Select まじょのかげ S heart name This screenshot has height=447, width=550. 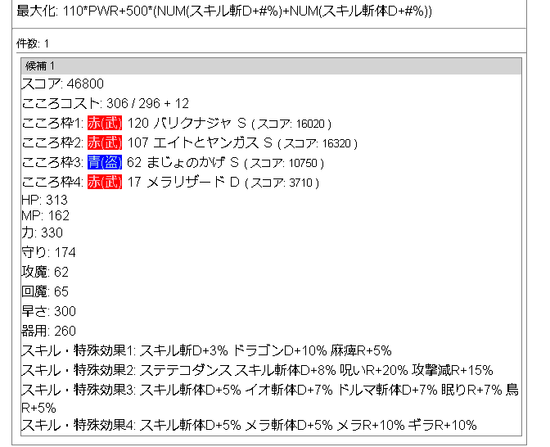(192, 162)
